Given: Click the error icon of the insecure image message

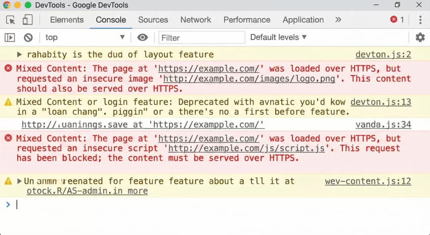Looking at the screenshot, I should point(8,68).
